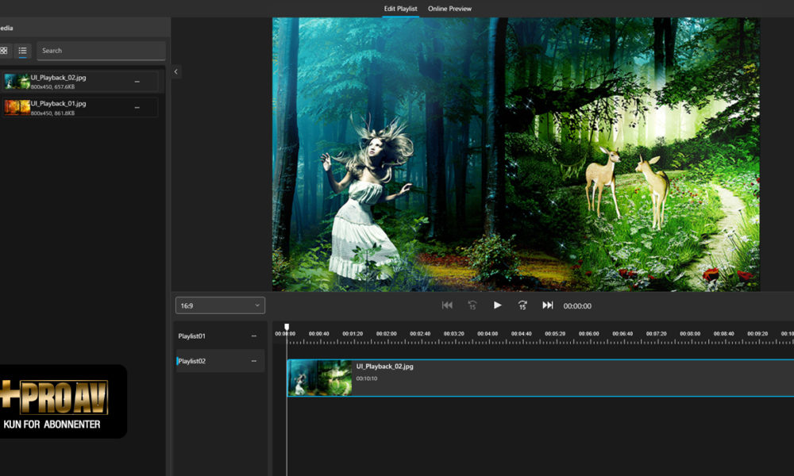Switch media panel to list view
The image size is (794, 476).
pyautogui.click(x=23, y=51)
